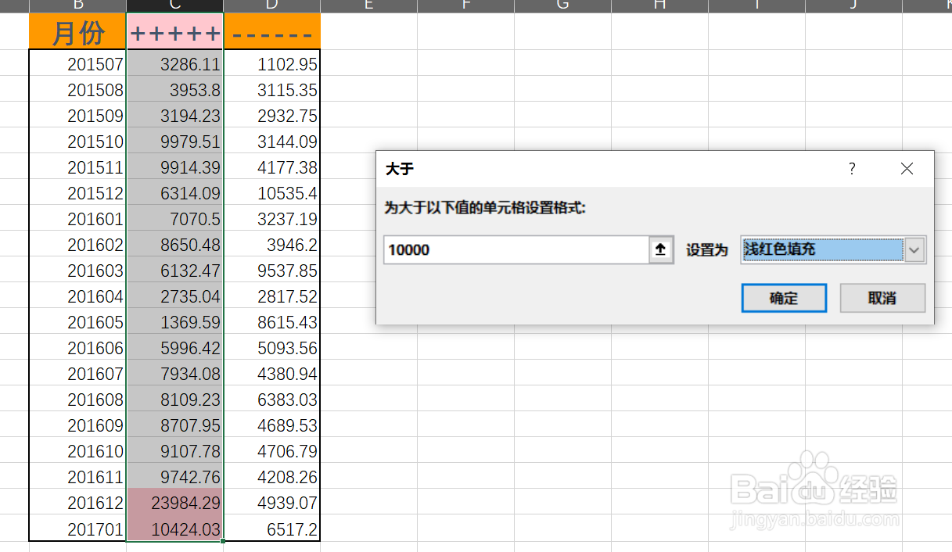The image size is (952, 552).
Task: Select column D header
Action: [271, 5]
